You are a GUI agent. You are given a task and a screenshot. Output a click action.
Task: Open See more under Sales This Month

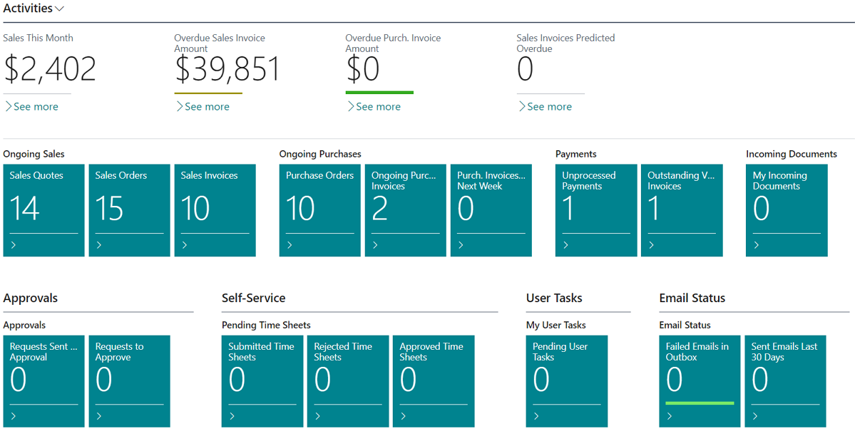coord(31,106)
